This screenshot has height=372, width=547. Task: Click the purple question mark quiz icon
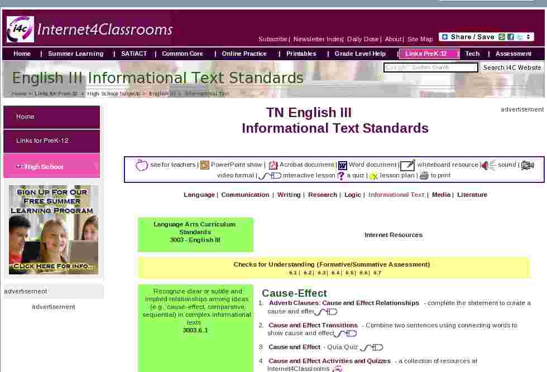[342, 176]
